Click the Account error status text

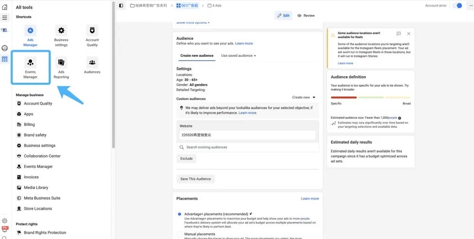click(x=436, y=5)
